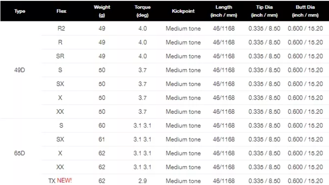Viewport: 329px width, 185px height.
Task: Select the torque 4.0 in R2 row
Action: click(142, 29)
